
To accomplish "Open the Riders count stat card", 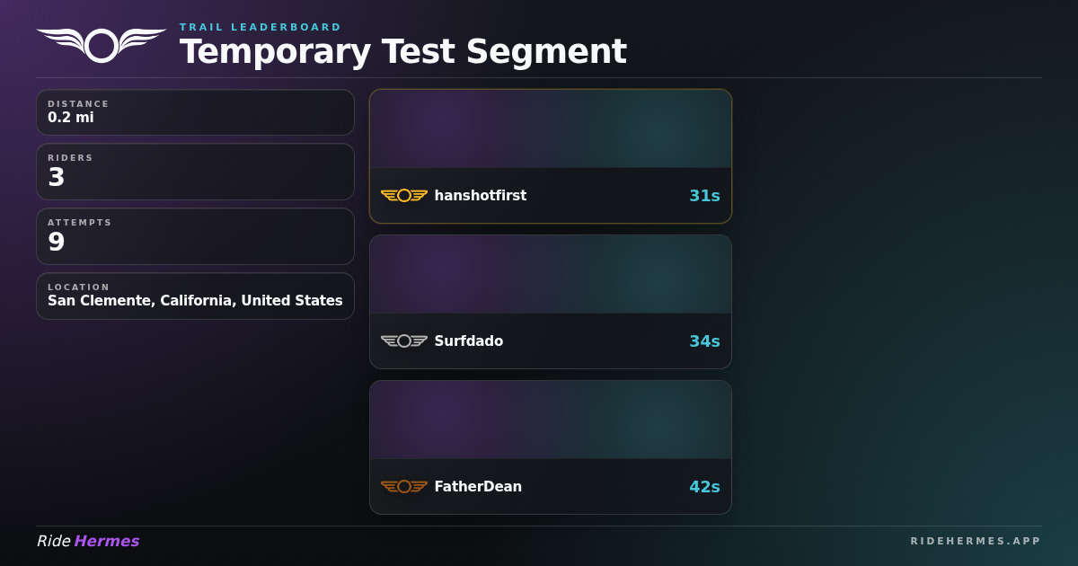I will point(195,172).
